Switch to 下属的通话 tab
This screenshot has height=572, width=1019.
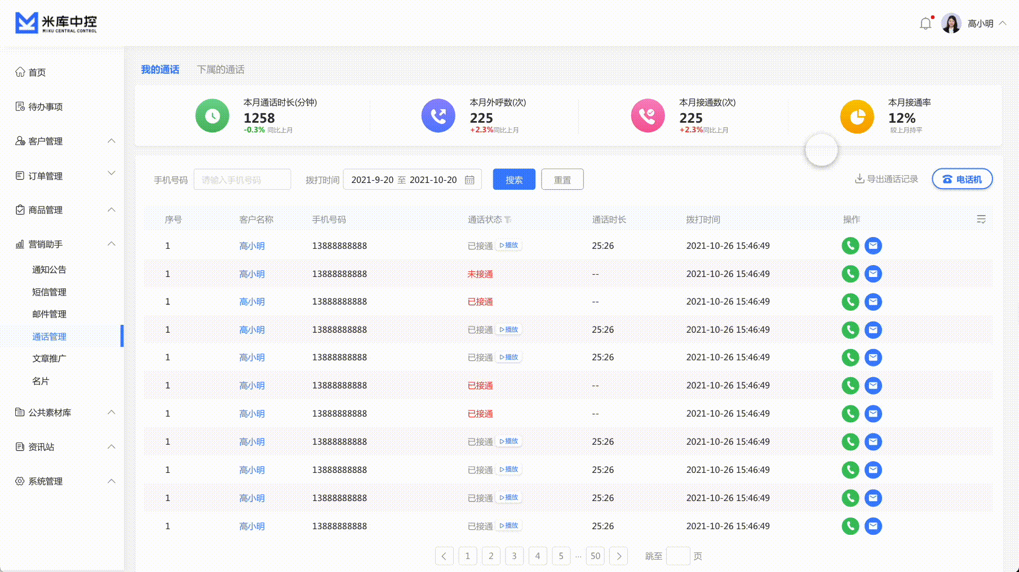click(x=220, y=69)
